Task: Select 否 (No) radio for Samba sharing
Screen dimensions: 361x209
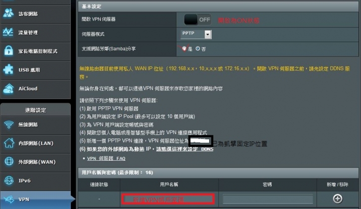Action: click(x=198, y=49)
